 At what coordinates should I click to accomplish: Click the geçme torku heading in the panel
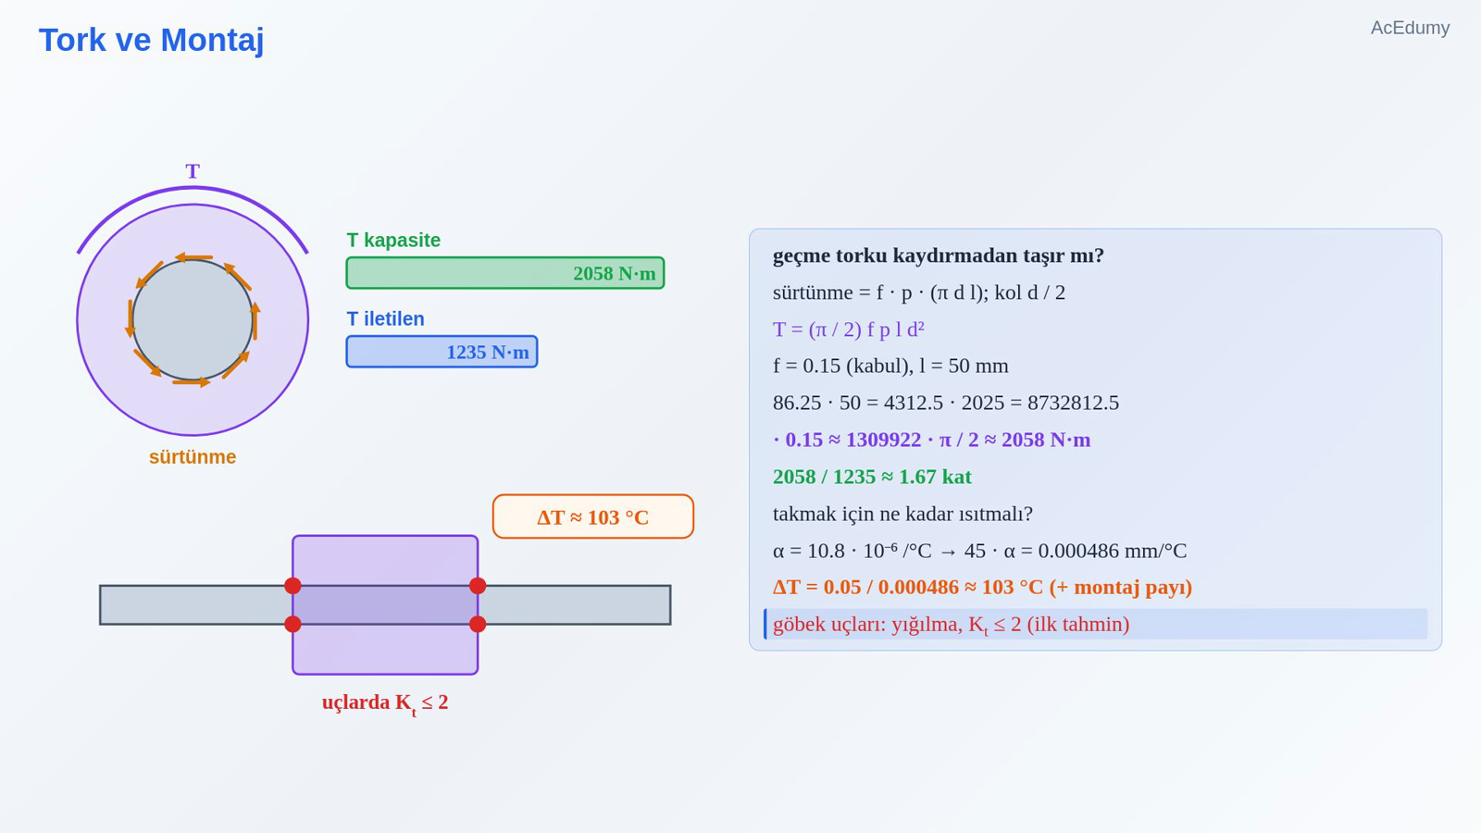coord(939,255)
